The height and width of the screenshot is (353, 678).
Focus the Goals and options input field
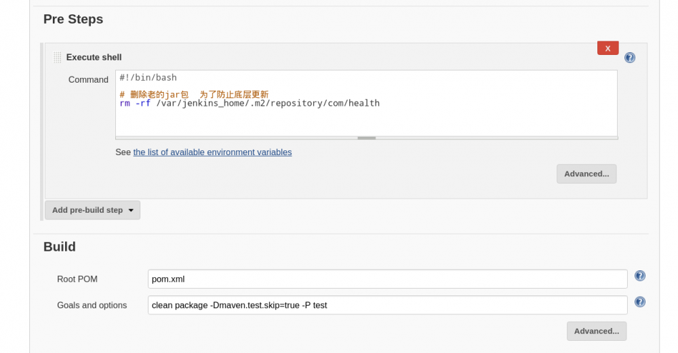[x=387, y=305]
